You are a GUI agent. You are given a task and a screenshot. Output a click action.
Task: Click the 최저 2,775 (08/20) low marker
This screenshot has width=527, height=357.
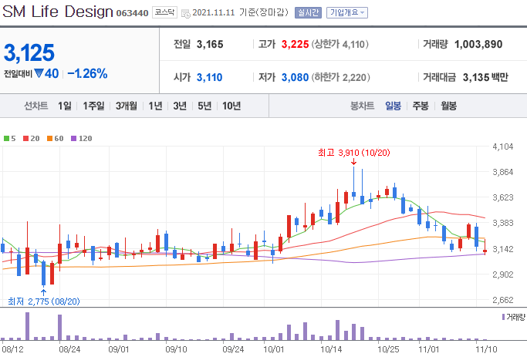tap(44, 301)
